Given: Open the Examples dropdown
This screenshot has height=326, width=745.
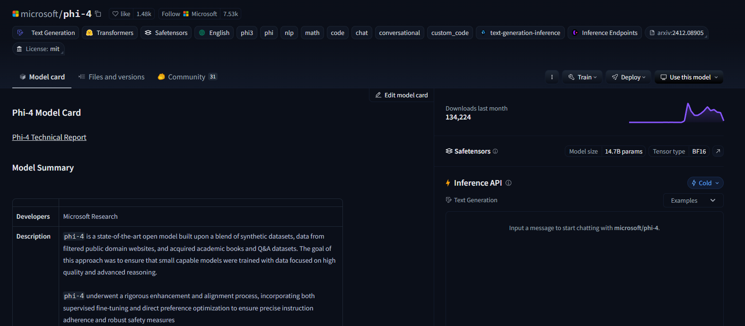Looking at the screenshot, I should 693,200.
